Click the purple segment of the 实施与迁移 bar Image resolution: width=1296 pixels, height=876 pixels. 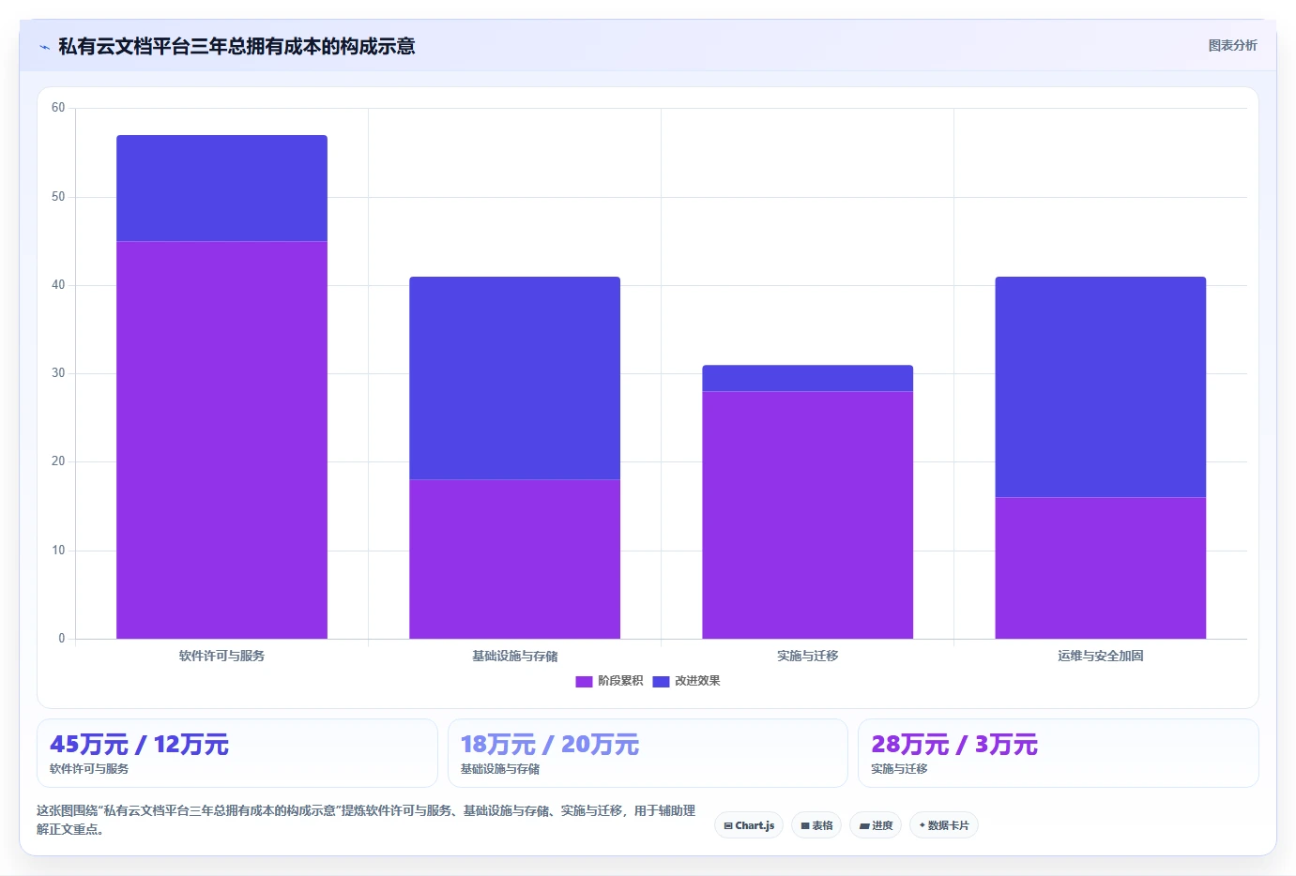pyautogui.click(x=807, y=515)
